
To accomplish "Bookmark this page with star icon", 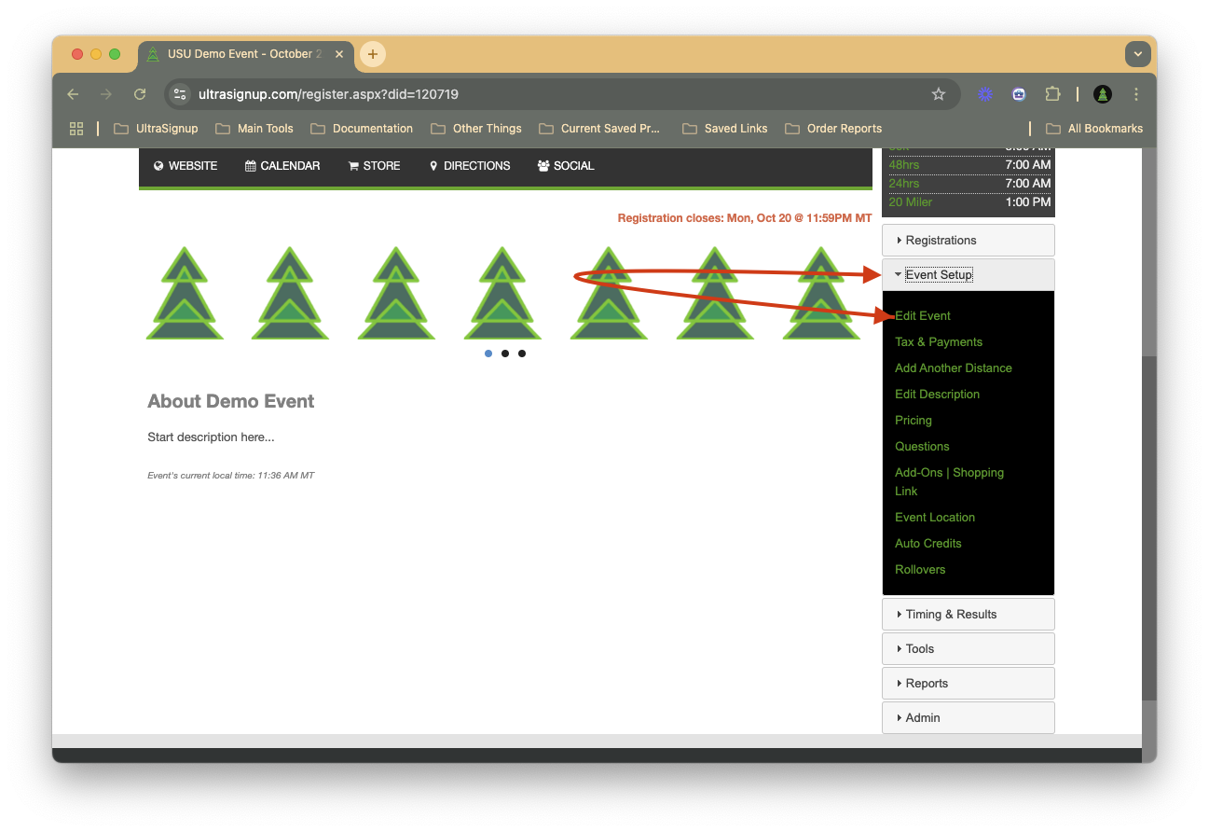I will [x=939, y=94].
